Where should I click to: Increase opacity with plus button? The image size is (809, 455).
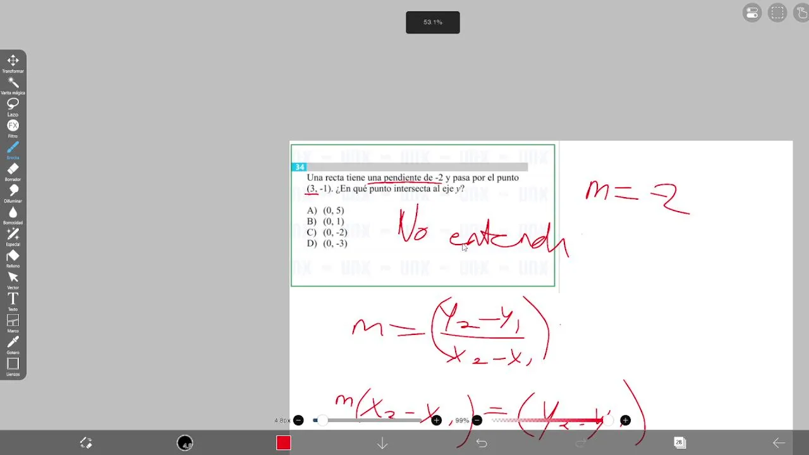click(x=625, y=420)
